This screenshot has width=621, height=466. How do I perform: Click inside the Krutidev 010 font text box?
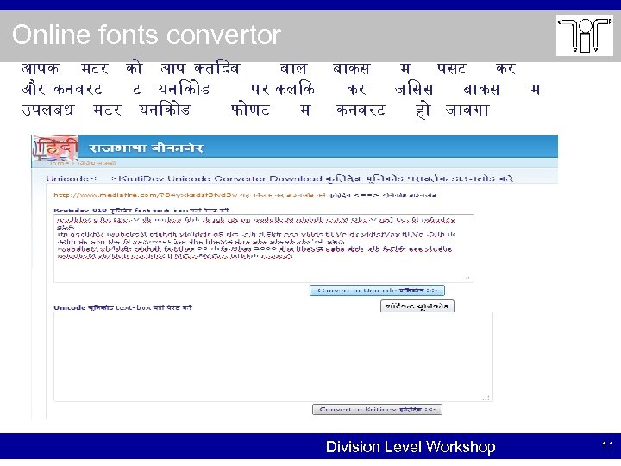(x=264, y=249)
